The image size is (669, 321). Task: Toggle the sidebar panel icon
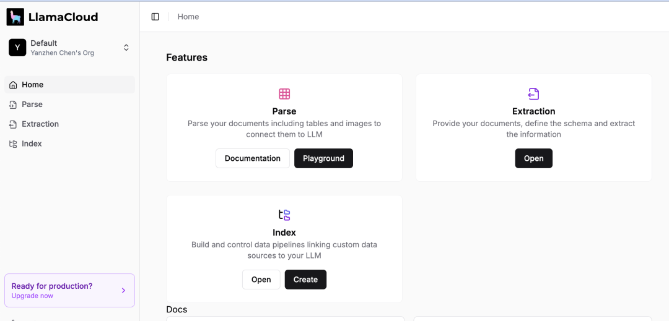pos(155,17)
